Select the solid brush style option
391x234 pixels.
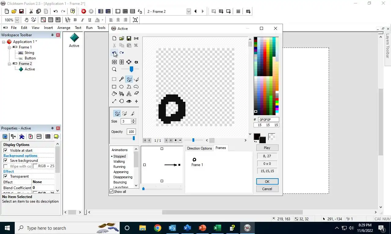(117, 113)
